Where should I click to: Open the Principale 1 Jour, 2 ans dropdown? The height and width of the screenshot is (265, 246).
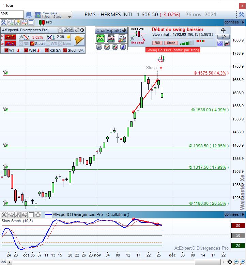coord(53,15)
